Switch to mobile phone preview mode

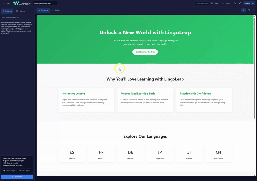tap(253, 10)
